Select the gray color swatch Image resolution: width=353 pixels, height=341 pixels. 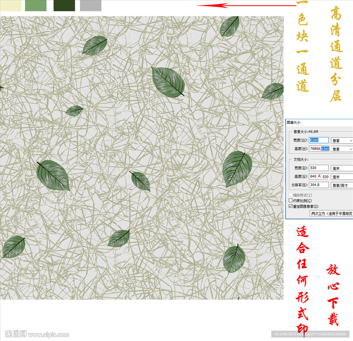click(x=91, y=6)
